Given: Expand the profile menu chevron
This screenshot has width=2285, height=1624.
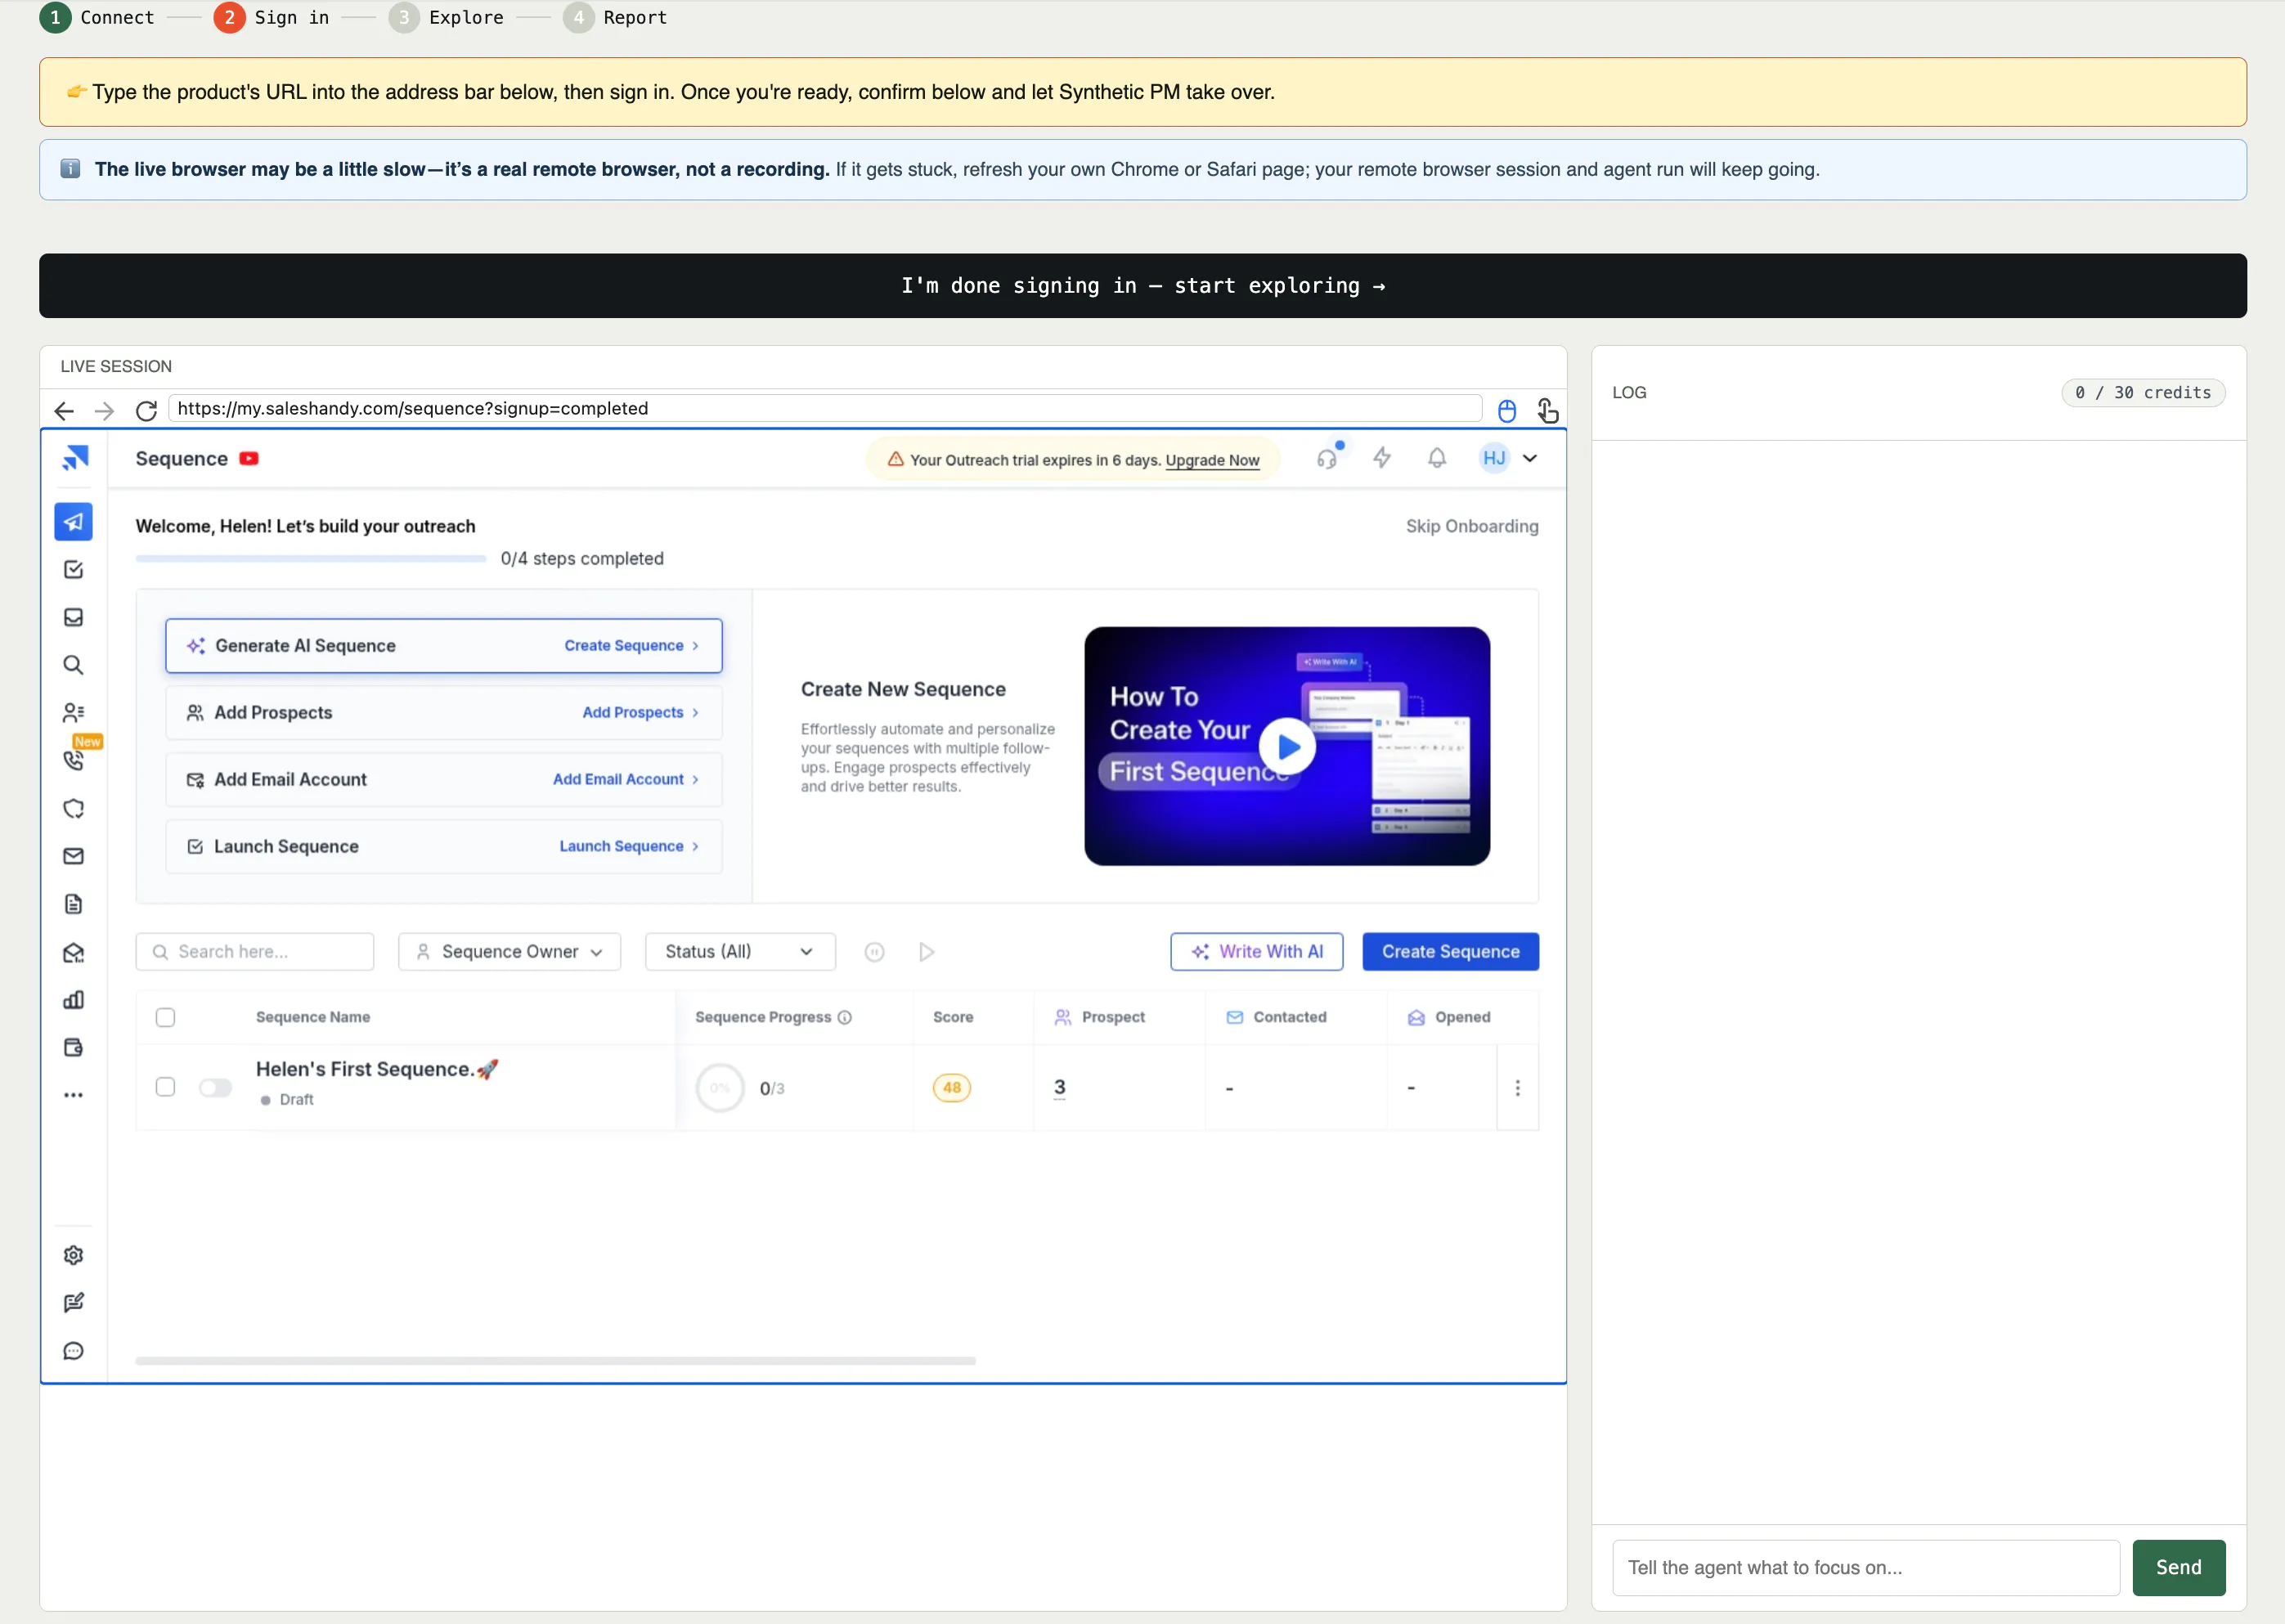Looking at the screenshot, I should pyautogui.click(x=1530, y=458).
